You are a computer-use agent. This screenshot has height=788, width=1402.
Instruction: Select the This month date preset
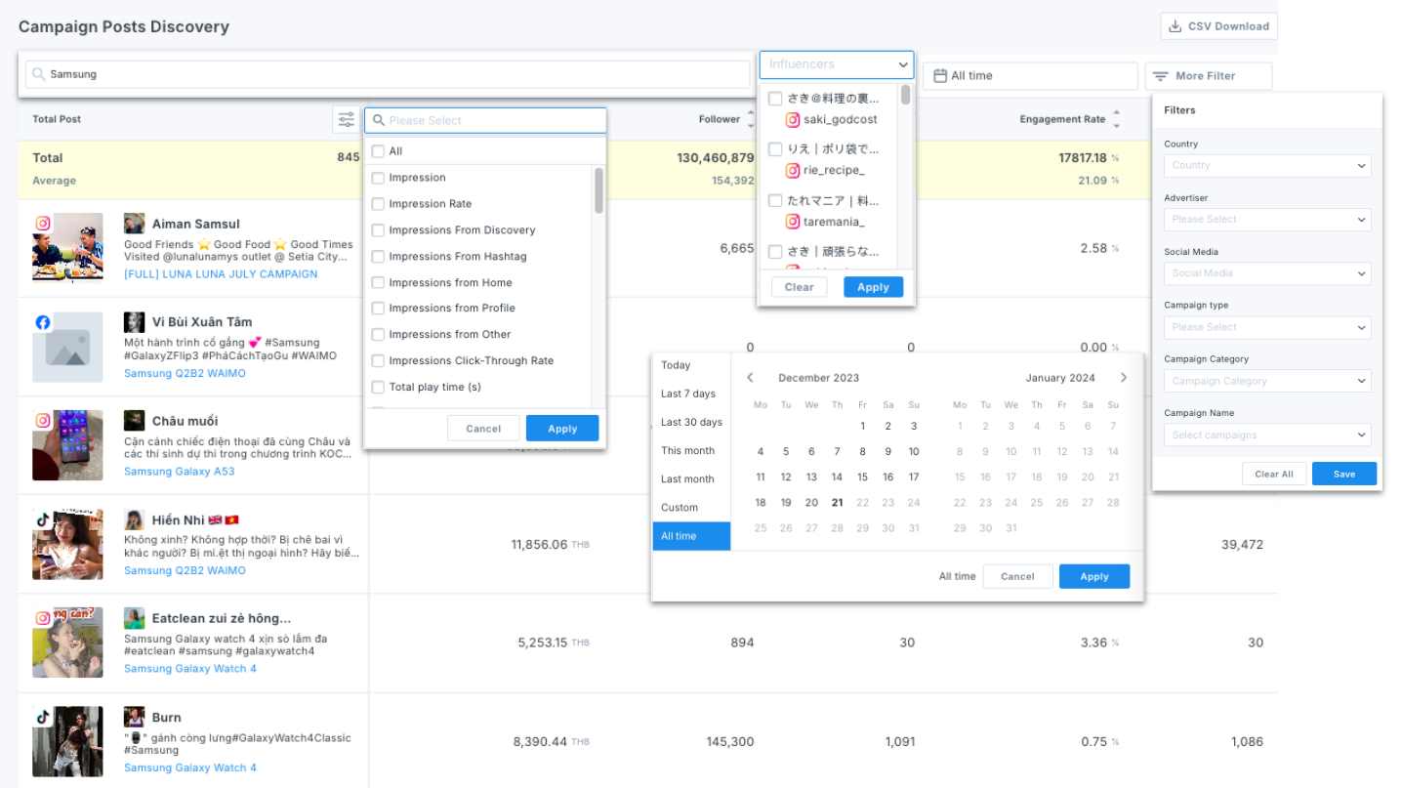click(688, 450)
